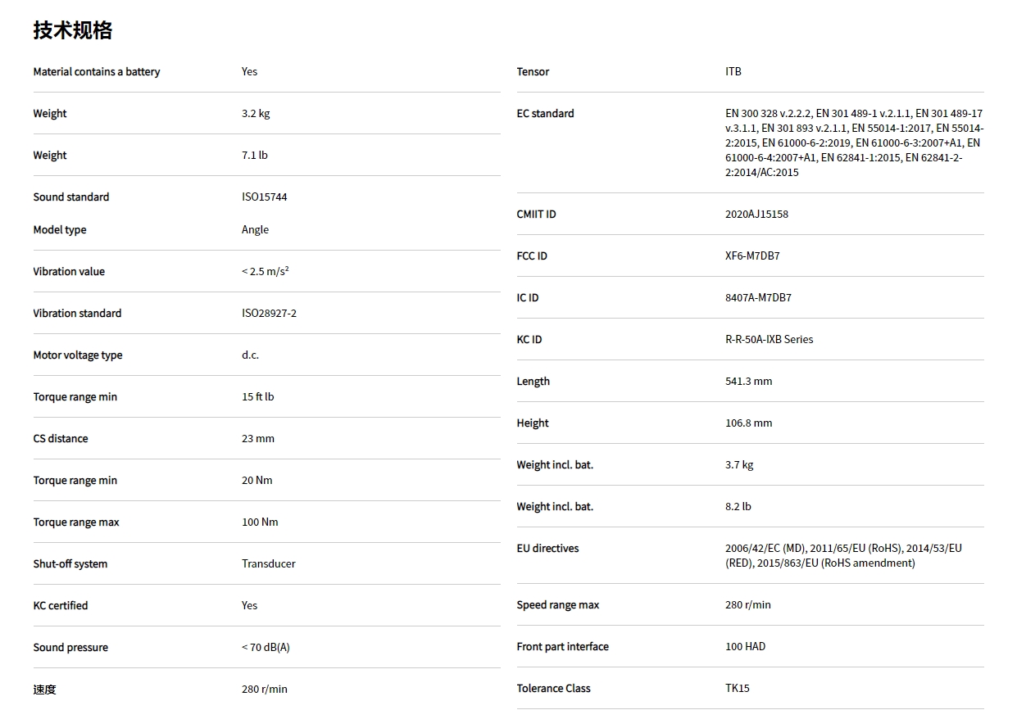Click the "Shut-off system" label
Viewport: 1017px width, 710px height.
pos(70,564)
